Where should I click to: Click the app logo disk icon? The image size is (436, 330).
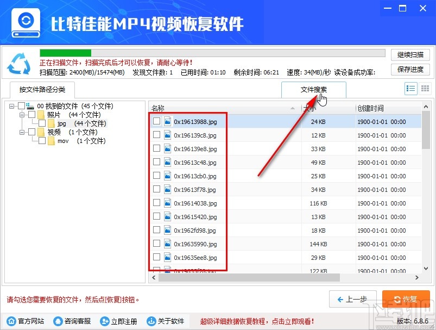26,23
